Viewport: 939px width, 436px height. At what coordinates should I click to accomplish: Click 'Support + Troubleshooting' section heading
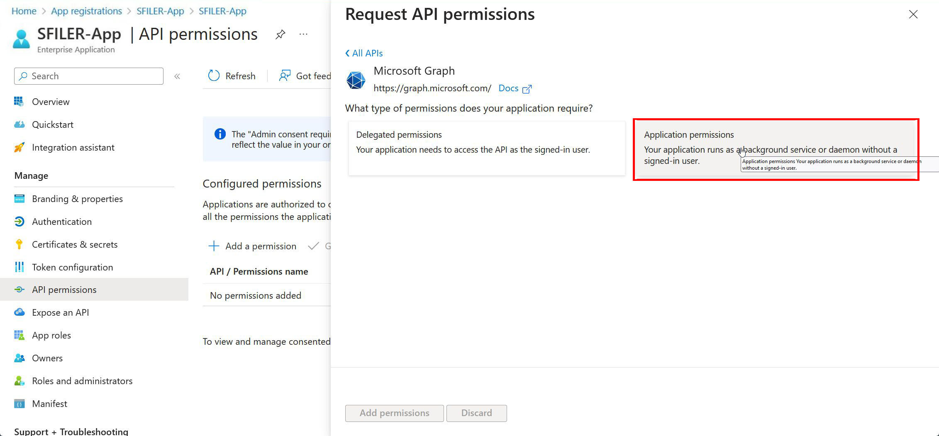71,431
